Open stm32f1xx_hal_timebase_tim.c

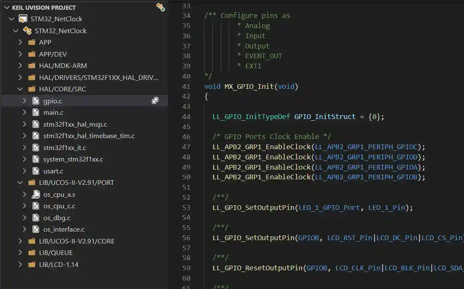coord(89,136)
